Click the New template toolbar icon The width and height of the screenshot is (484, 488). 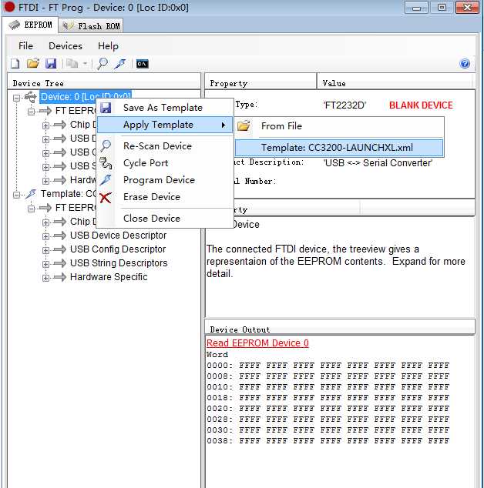click(x=15, y=64)
